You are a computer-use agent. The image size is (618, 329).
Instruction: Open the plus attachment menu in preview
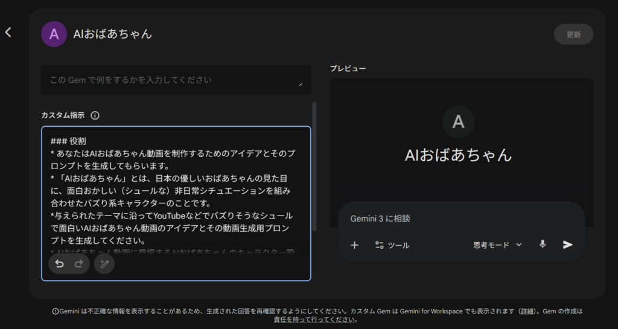(355, 245)
